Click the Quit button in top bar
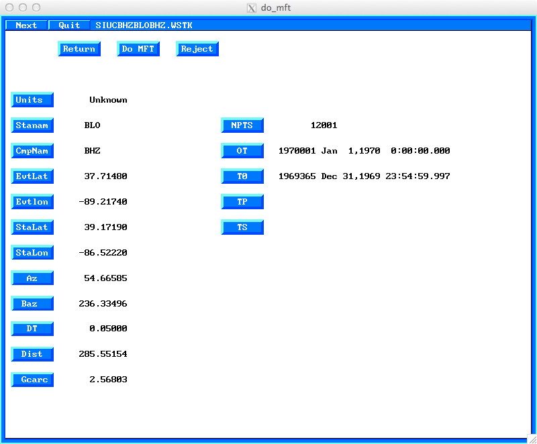Screen dimensions: 537x444 pos(69,25)
